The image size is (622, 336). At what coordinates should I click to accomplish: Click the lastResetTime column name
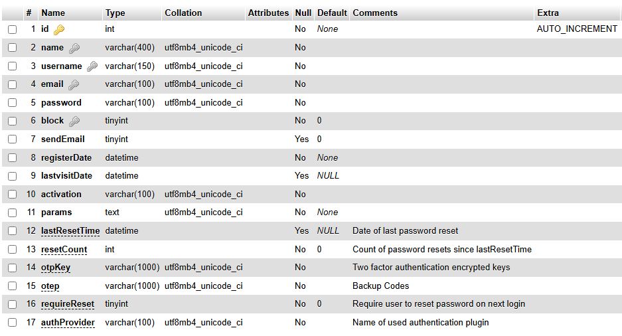click(x=70, y=230)
